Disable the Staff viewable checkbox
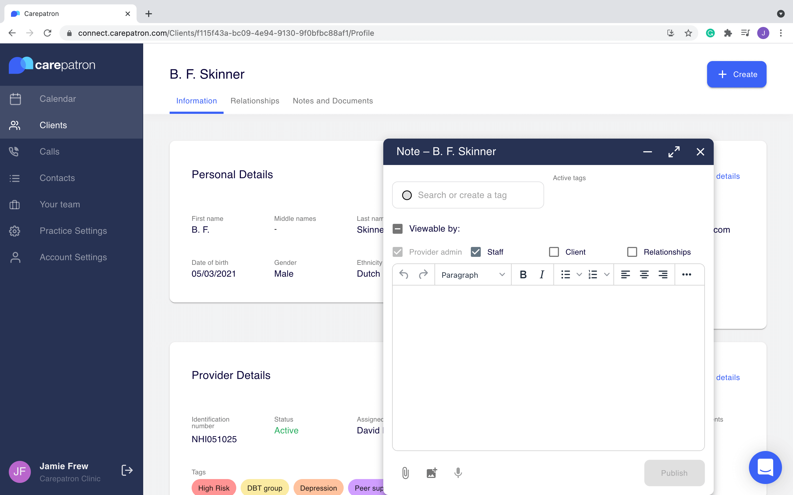The width and height of the screenshot is (793, 495). 476,252
